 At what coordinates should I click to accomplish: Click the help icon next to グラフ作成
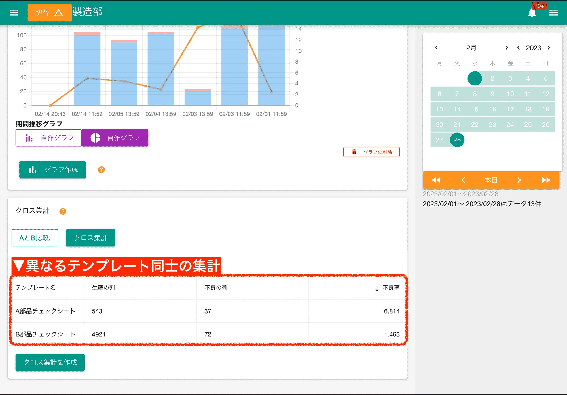101,170
